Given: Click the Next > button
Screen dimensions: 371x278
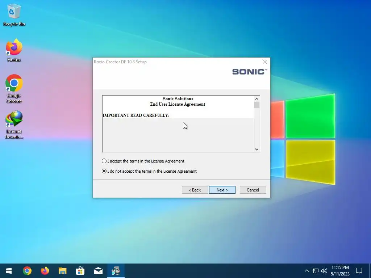Looking at the screenshot, I should pos(222,190).
